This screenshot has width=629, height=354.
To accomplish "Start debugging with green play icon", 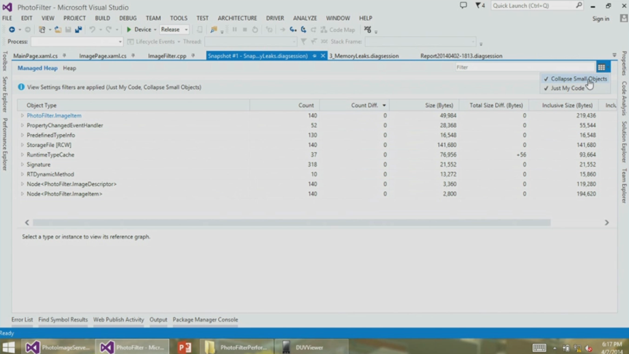I will click(129, 29).
